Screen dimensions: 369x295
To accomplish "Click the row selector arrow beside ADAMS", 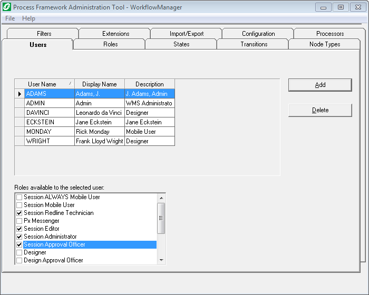I will click(20, 94).
